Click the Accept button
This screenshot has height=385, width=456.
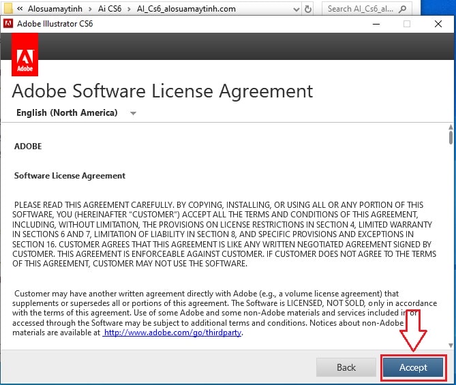[x=413, y=367]
